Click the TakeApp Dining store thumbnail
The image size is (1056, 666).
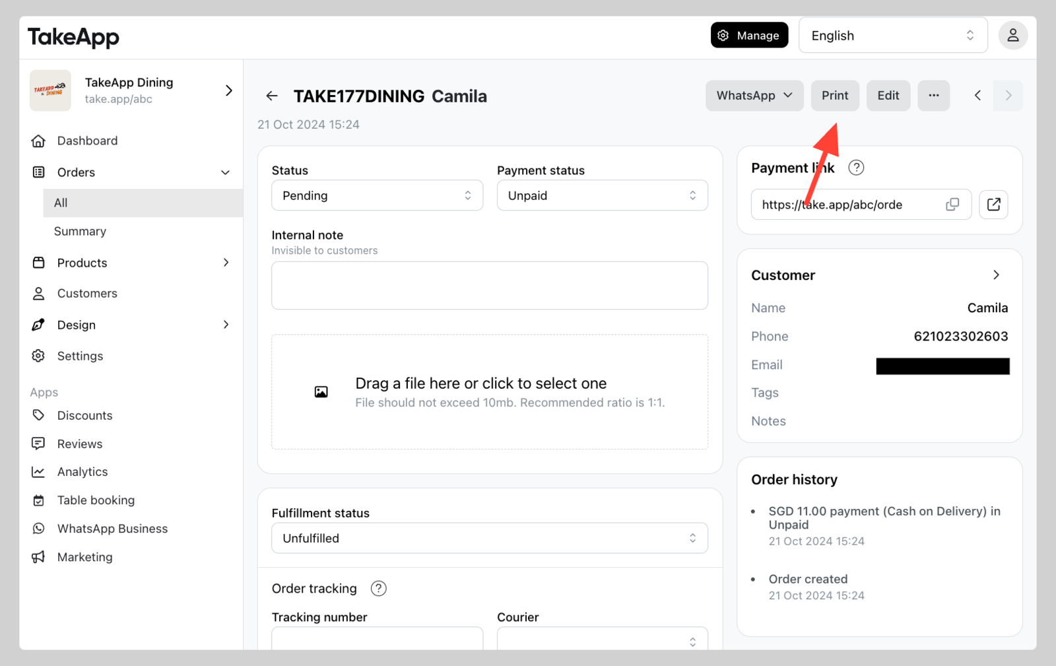50,90
